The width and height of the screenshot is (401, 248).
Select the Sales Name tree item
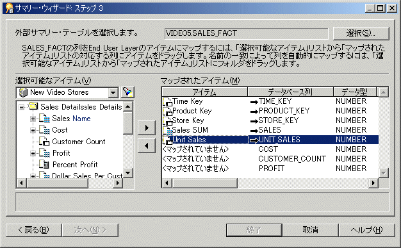(x=71, y=119)
